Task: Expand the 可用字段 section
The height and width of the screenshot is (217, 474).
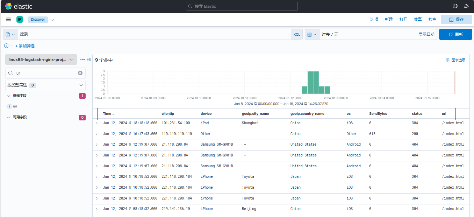Action: pyautogui.click(x=8, y=117)
